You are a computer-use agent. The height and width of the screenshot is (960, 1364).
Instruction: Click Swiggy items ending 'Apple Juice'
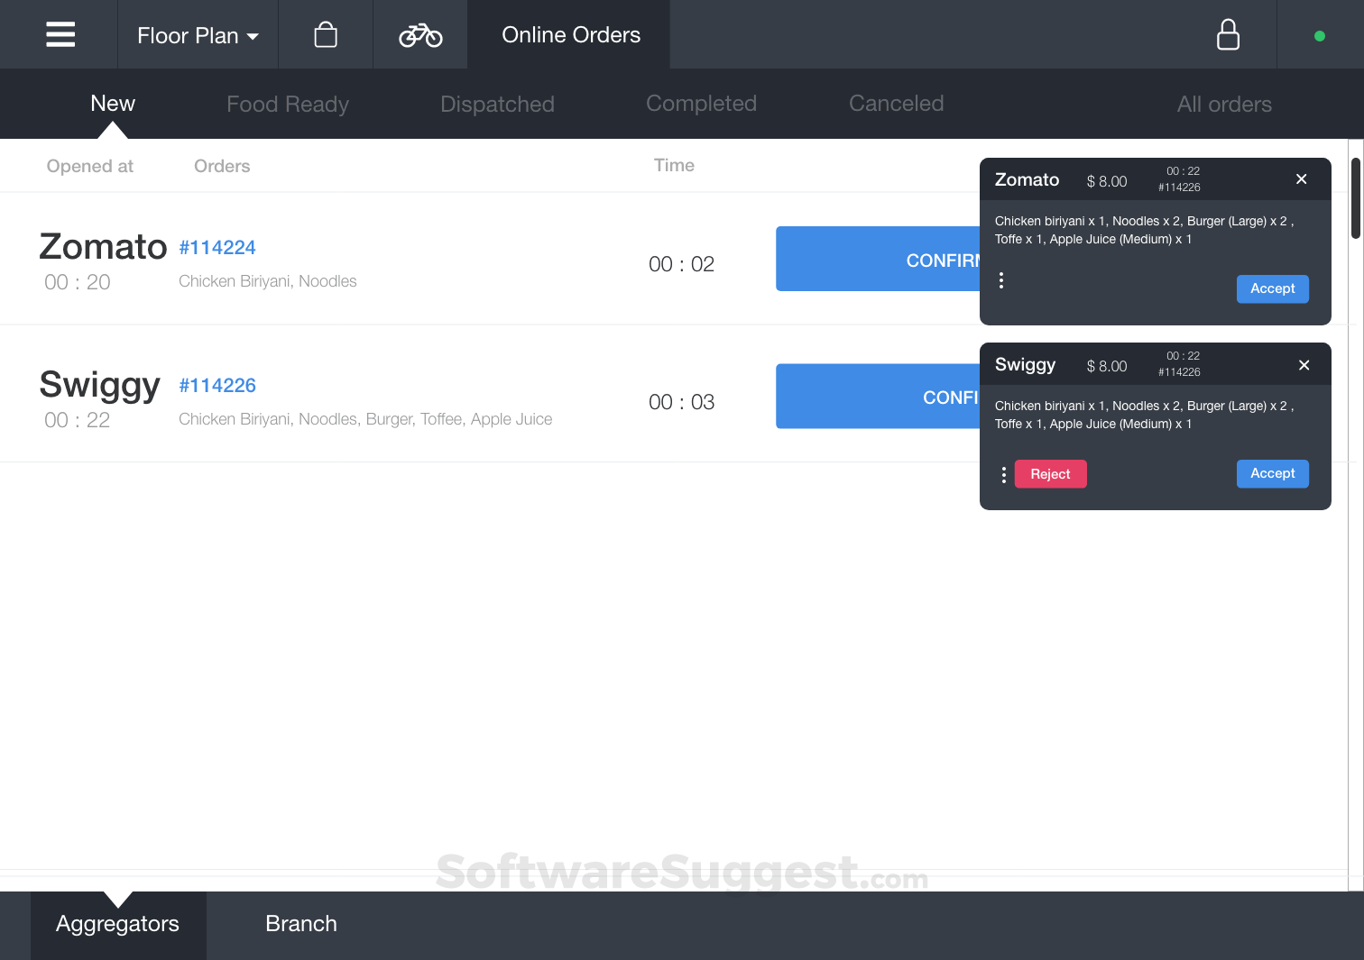click(365, 419)
